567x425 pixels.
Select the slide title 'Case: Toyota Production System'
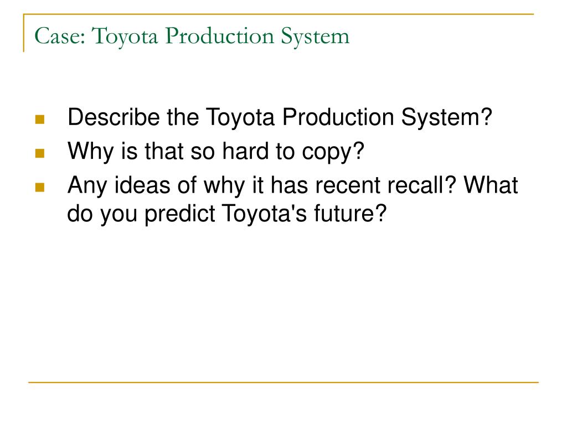pos(192,37)
